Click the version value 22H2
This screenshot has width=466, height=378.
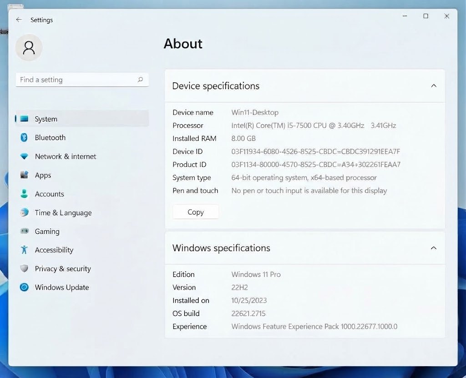coord(239,287)
